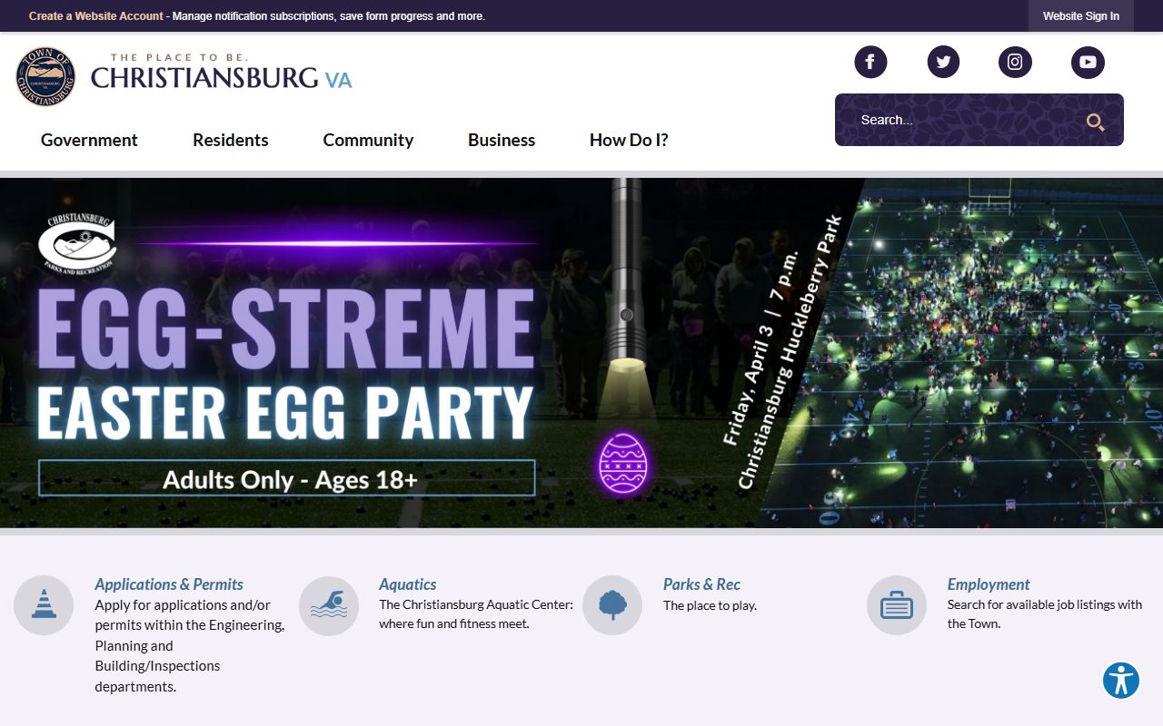
Task: Open the Aquatics link
Action: 407,584
